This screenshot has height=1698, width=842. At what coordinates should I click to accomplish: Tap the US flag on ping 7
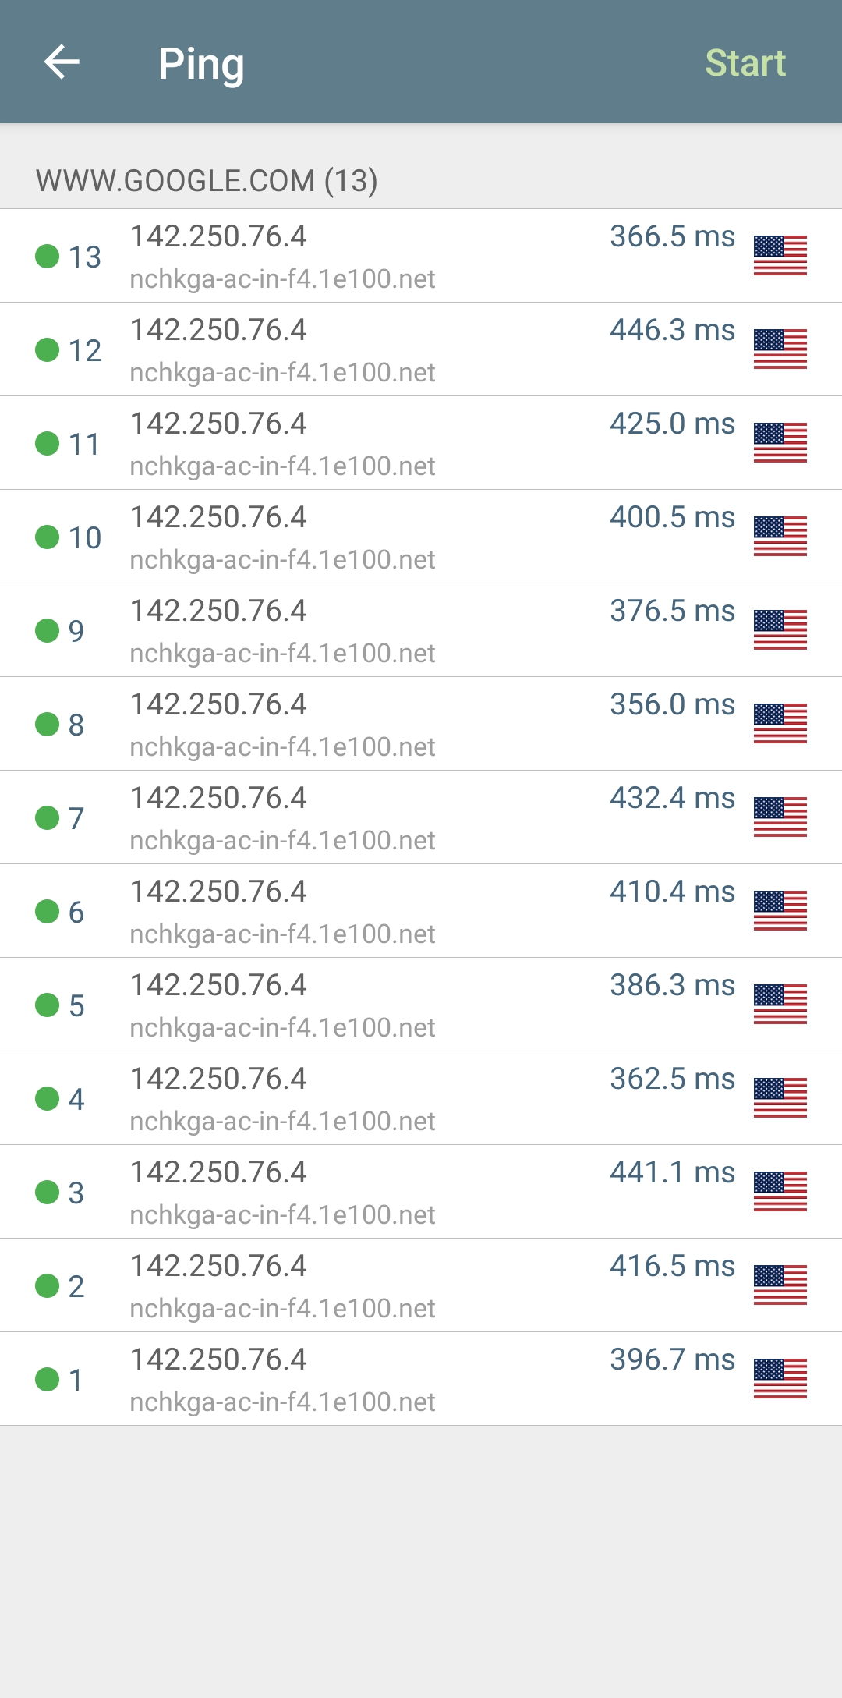click(780, 817)
